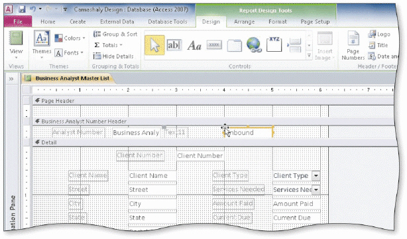The image size is (407, 239).
Task: Select the State text box
Action: (x=152, y=218)
